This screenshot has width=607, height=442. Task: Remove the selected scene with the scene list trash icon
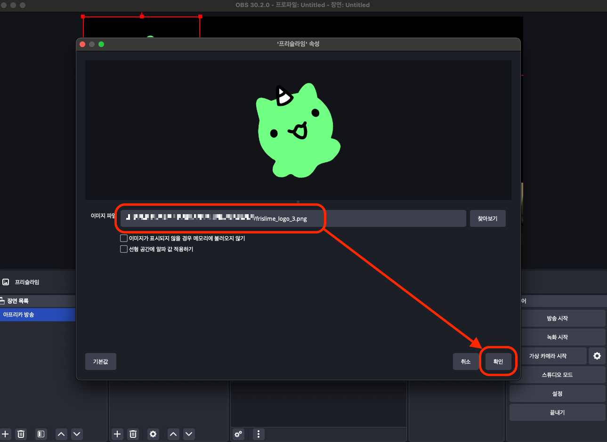(21, 434)
